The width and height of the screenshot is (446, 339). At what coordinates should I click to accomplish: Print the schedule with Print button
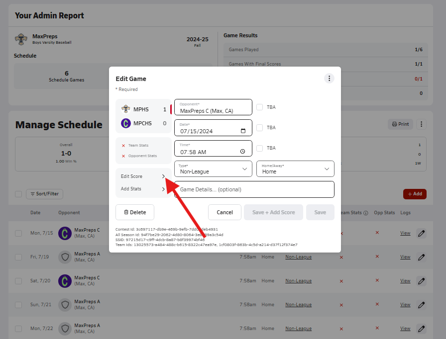[x=400, y=124]
